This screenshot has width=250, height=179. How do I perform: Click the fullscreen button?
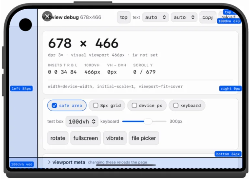coord(85,138)
